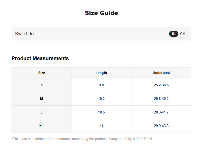Switch units to CM

click(x=183, y=34)
